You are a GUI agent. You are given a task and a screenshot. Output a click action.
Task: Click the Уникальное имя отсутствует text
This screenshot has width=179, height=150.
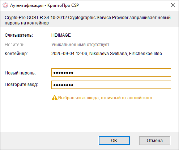[80, 45]
